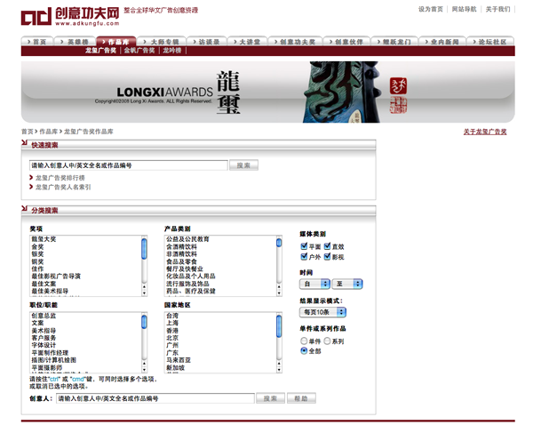
Task: Open the 业内新闻 navigation tab
Action: (442, 42)
